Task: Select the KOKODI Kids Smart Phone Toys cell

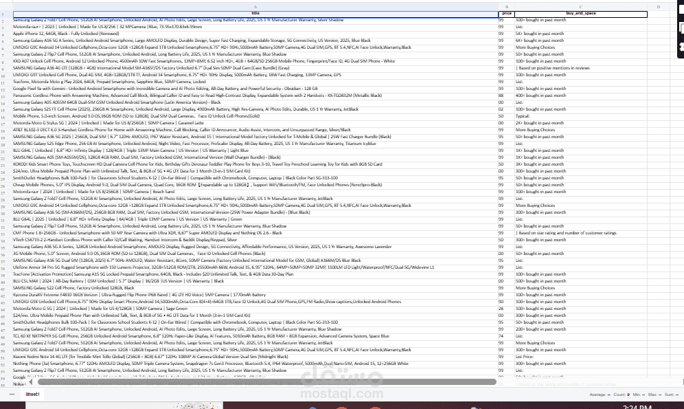Action: pos(255,164)
